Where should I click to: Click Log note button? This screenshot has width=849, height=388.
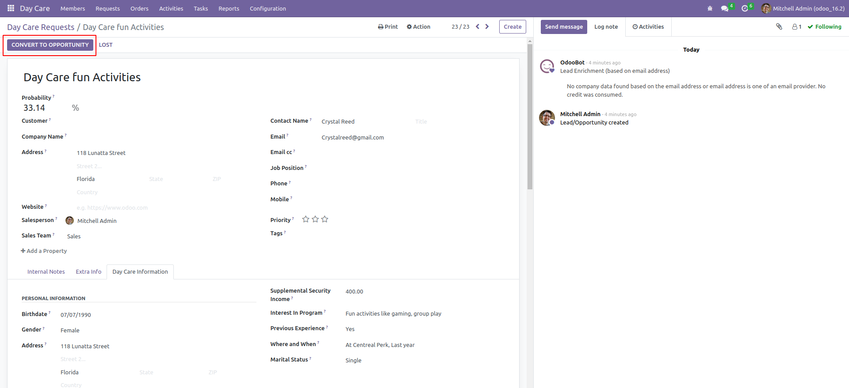(606, 26)
